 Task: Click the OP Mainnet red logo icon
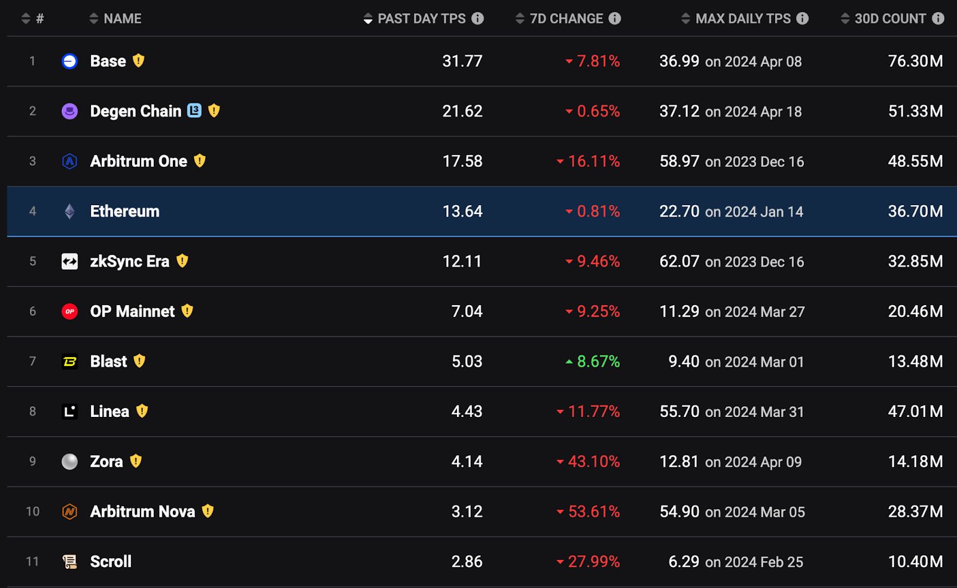[x=69, y=312]
